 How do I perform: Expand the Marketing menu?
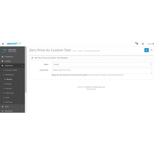click(x=12, y=111)
